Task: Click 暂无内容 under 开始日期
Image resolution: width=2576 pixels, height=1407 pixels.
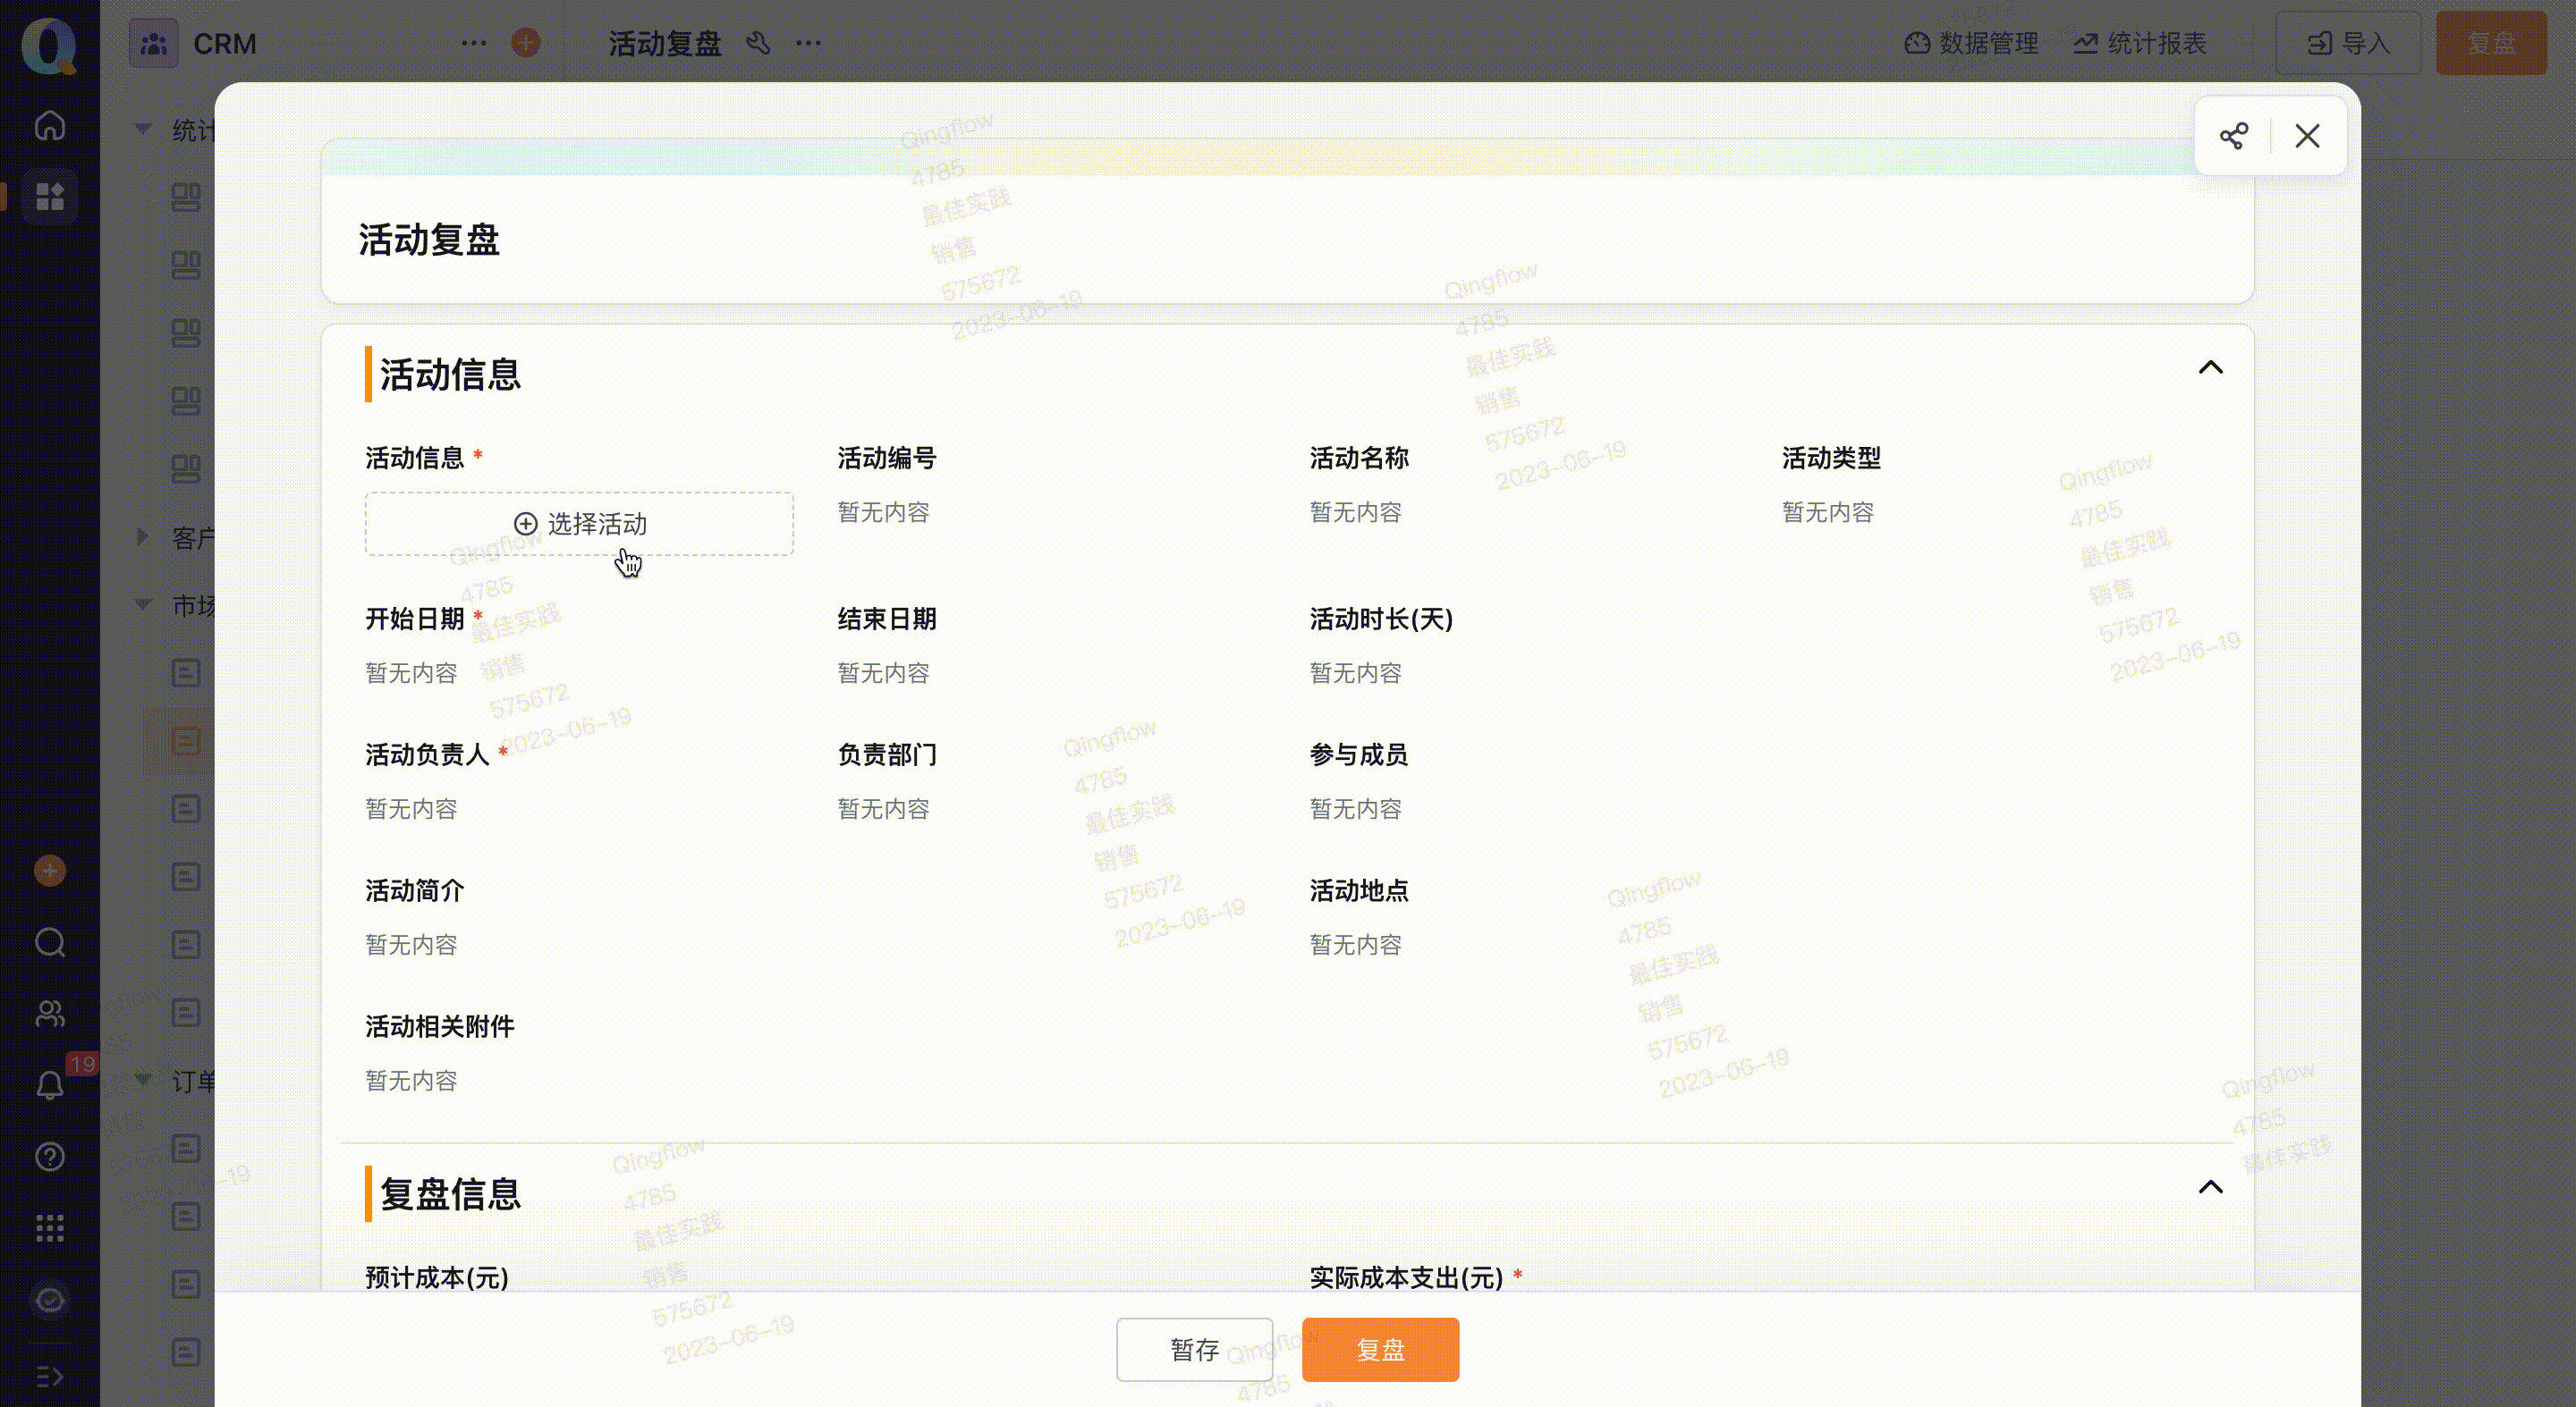Action: point(411,672)
